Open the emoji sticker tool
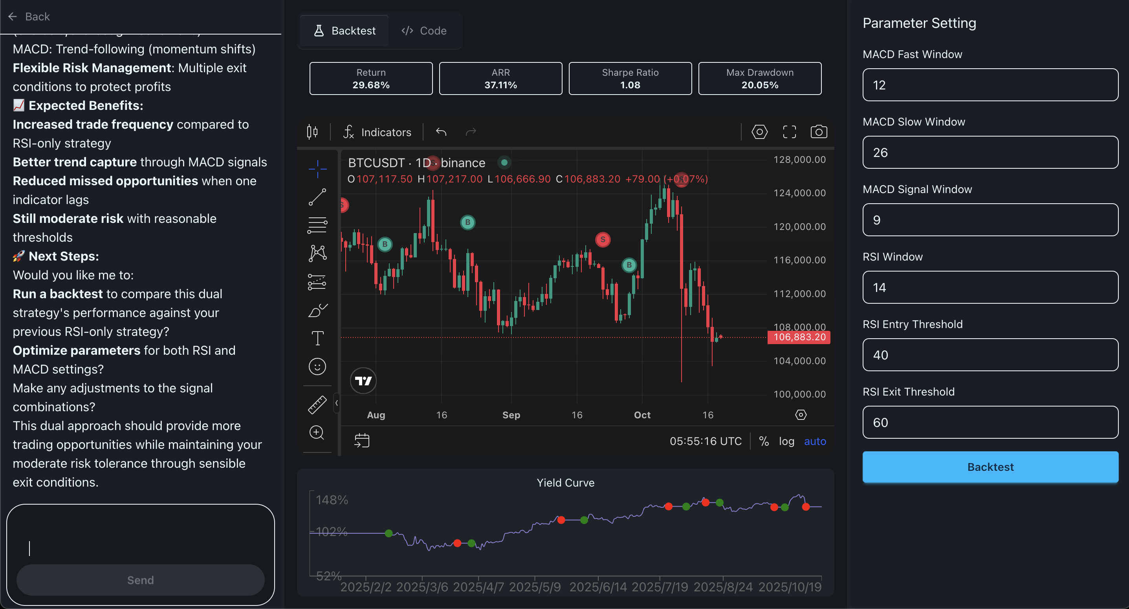 (x=317, y=366)
